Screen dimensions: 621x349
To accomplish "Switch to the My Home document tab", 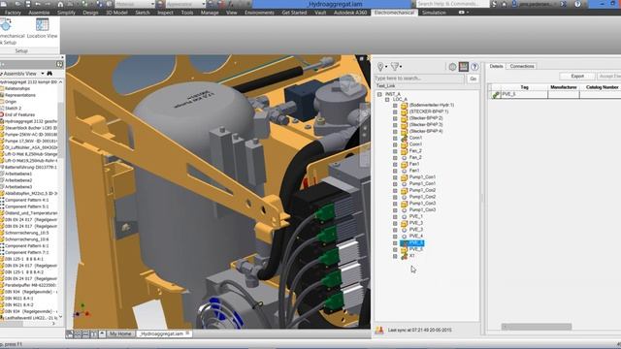I will (x=120, y=333).
